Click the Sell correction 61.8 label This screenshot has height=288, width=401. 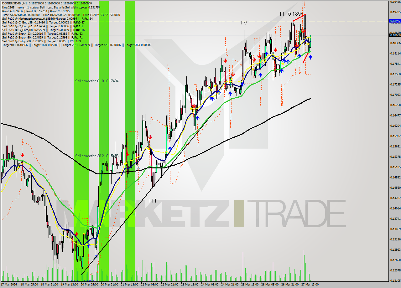click(97, 81)
